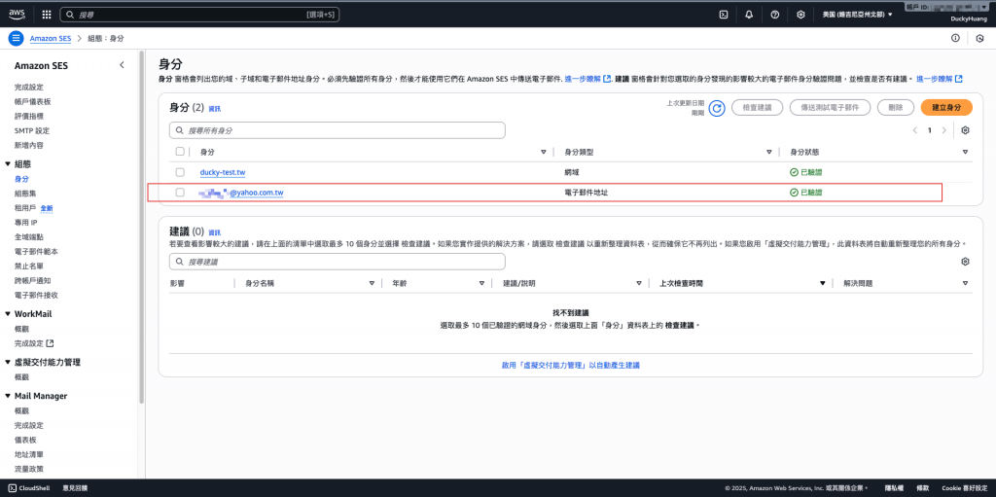Open the ducky-test.tw identity link
This screenshot has height=497, width=996.
[x=223, y=172]
